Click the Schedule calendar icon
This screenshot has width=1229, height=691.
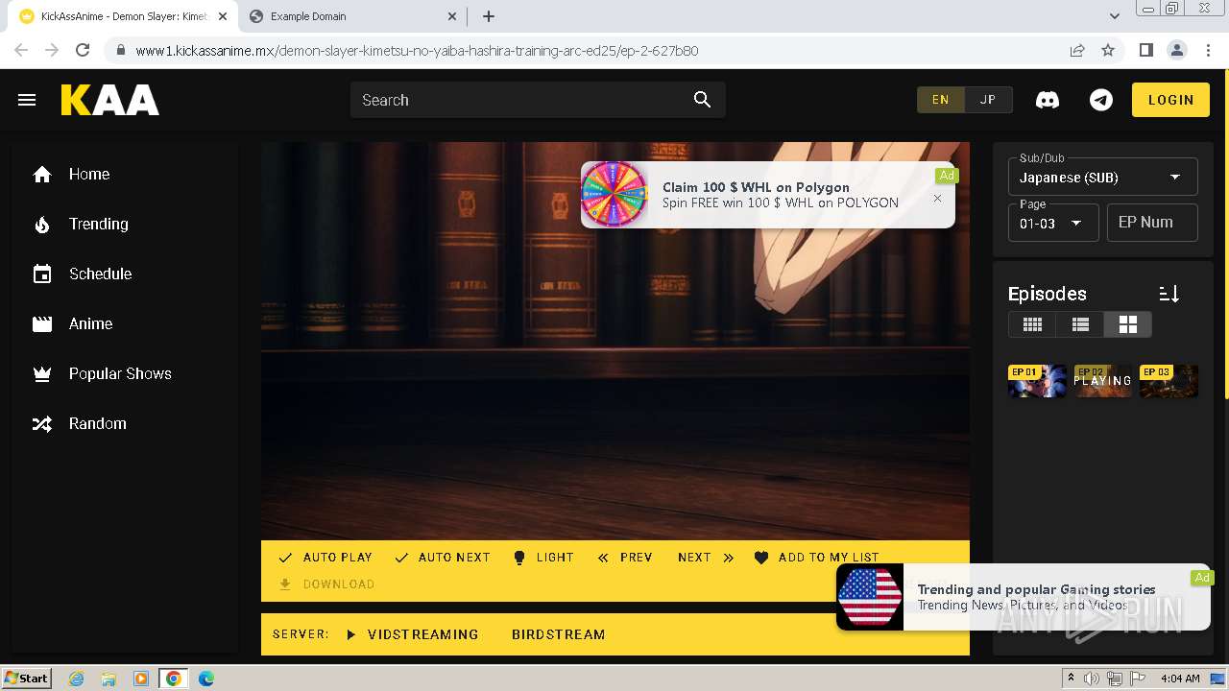point(42,274)
